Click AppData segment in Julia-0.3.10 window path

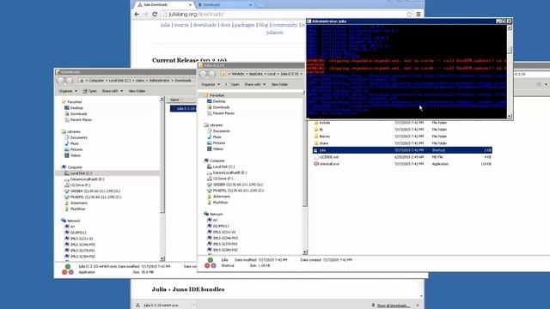coord(256,74)
